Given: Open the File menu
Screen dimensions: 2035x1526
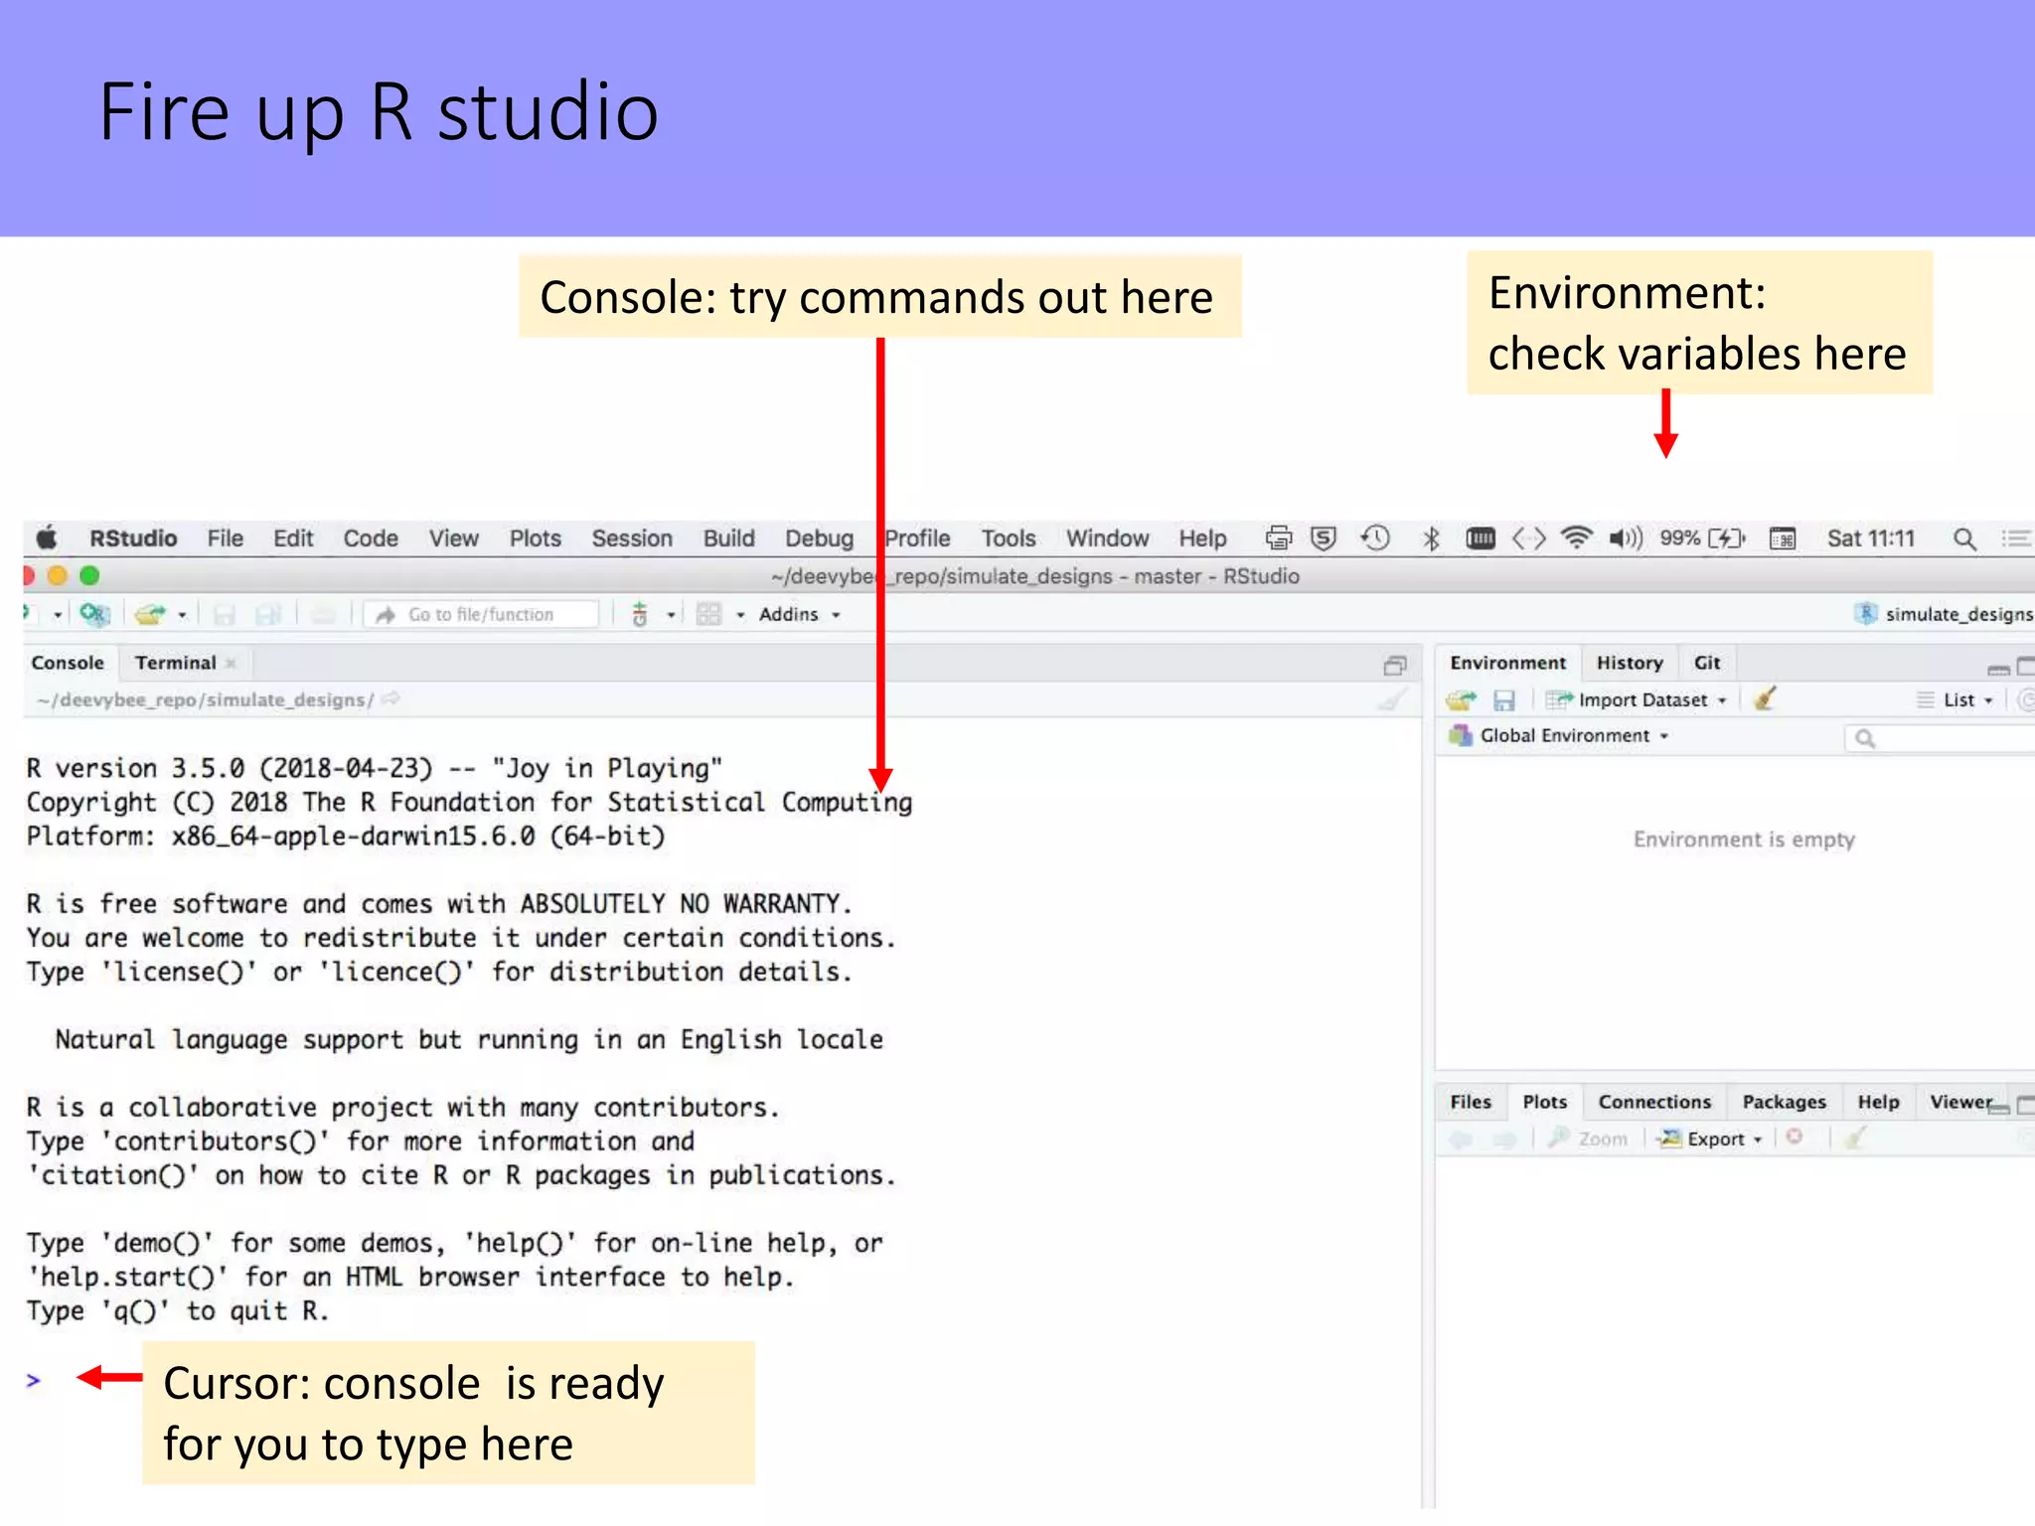Looking at the screenshot, I should pyautogui.click(x=225, y=538).
